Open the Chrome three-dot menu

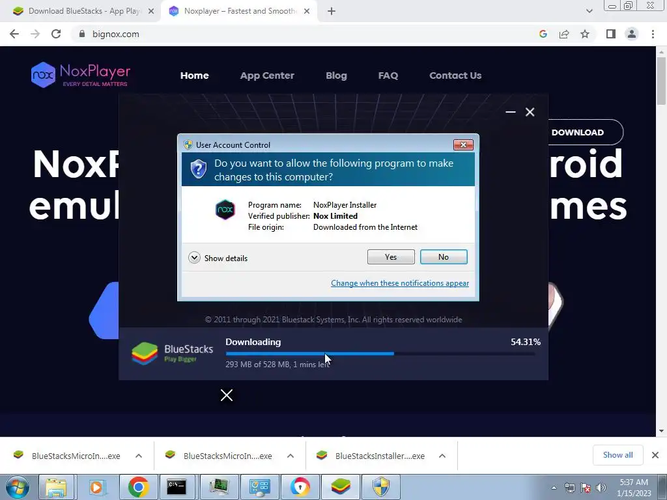click(653, 34)
